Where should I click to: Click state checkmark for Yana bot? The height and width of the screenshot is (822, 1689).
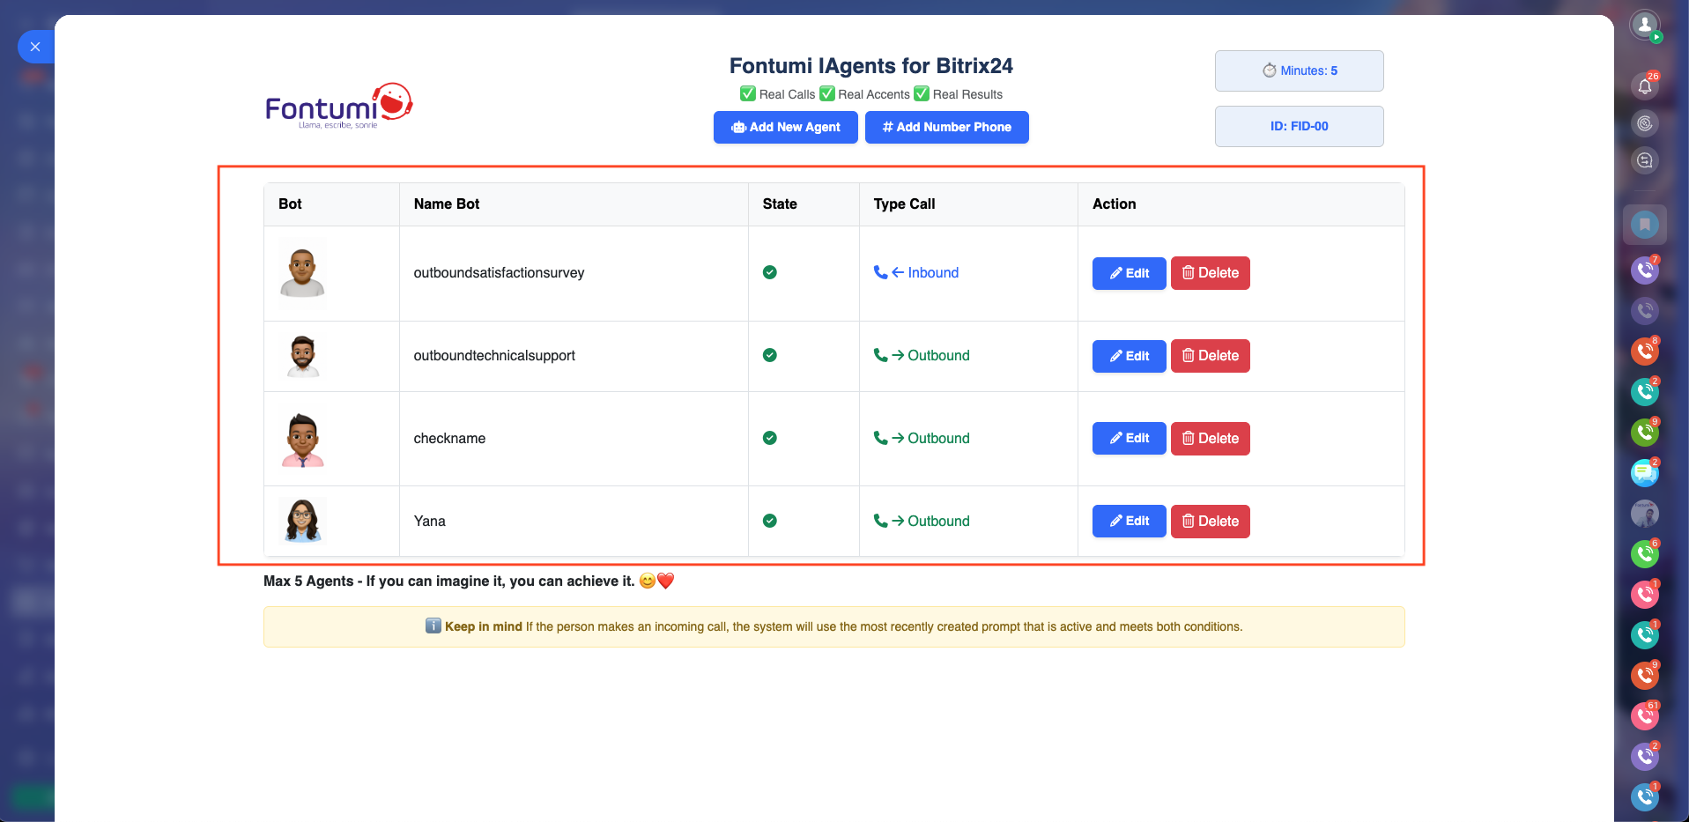pos(770,521)
